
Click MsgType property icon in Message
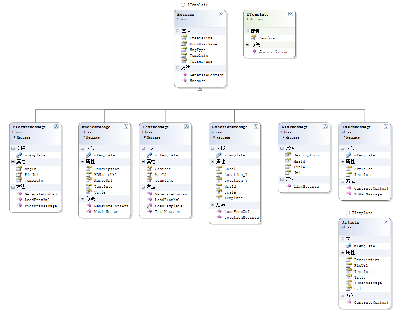(184, 50)
